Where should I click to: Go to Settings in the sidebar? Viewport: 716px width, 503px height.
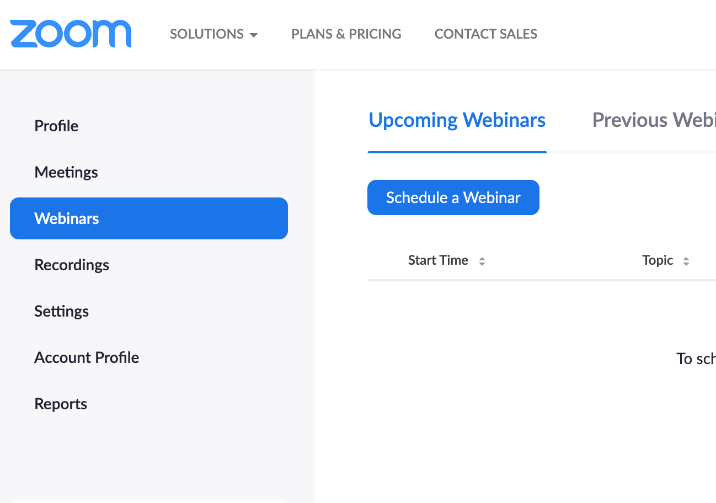(61, 311)
